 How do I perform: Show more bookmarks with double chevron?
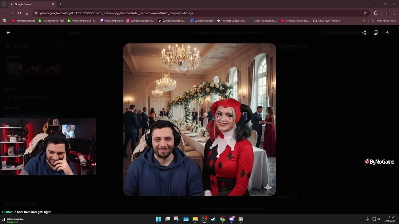coord(363,21)
